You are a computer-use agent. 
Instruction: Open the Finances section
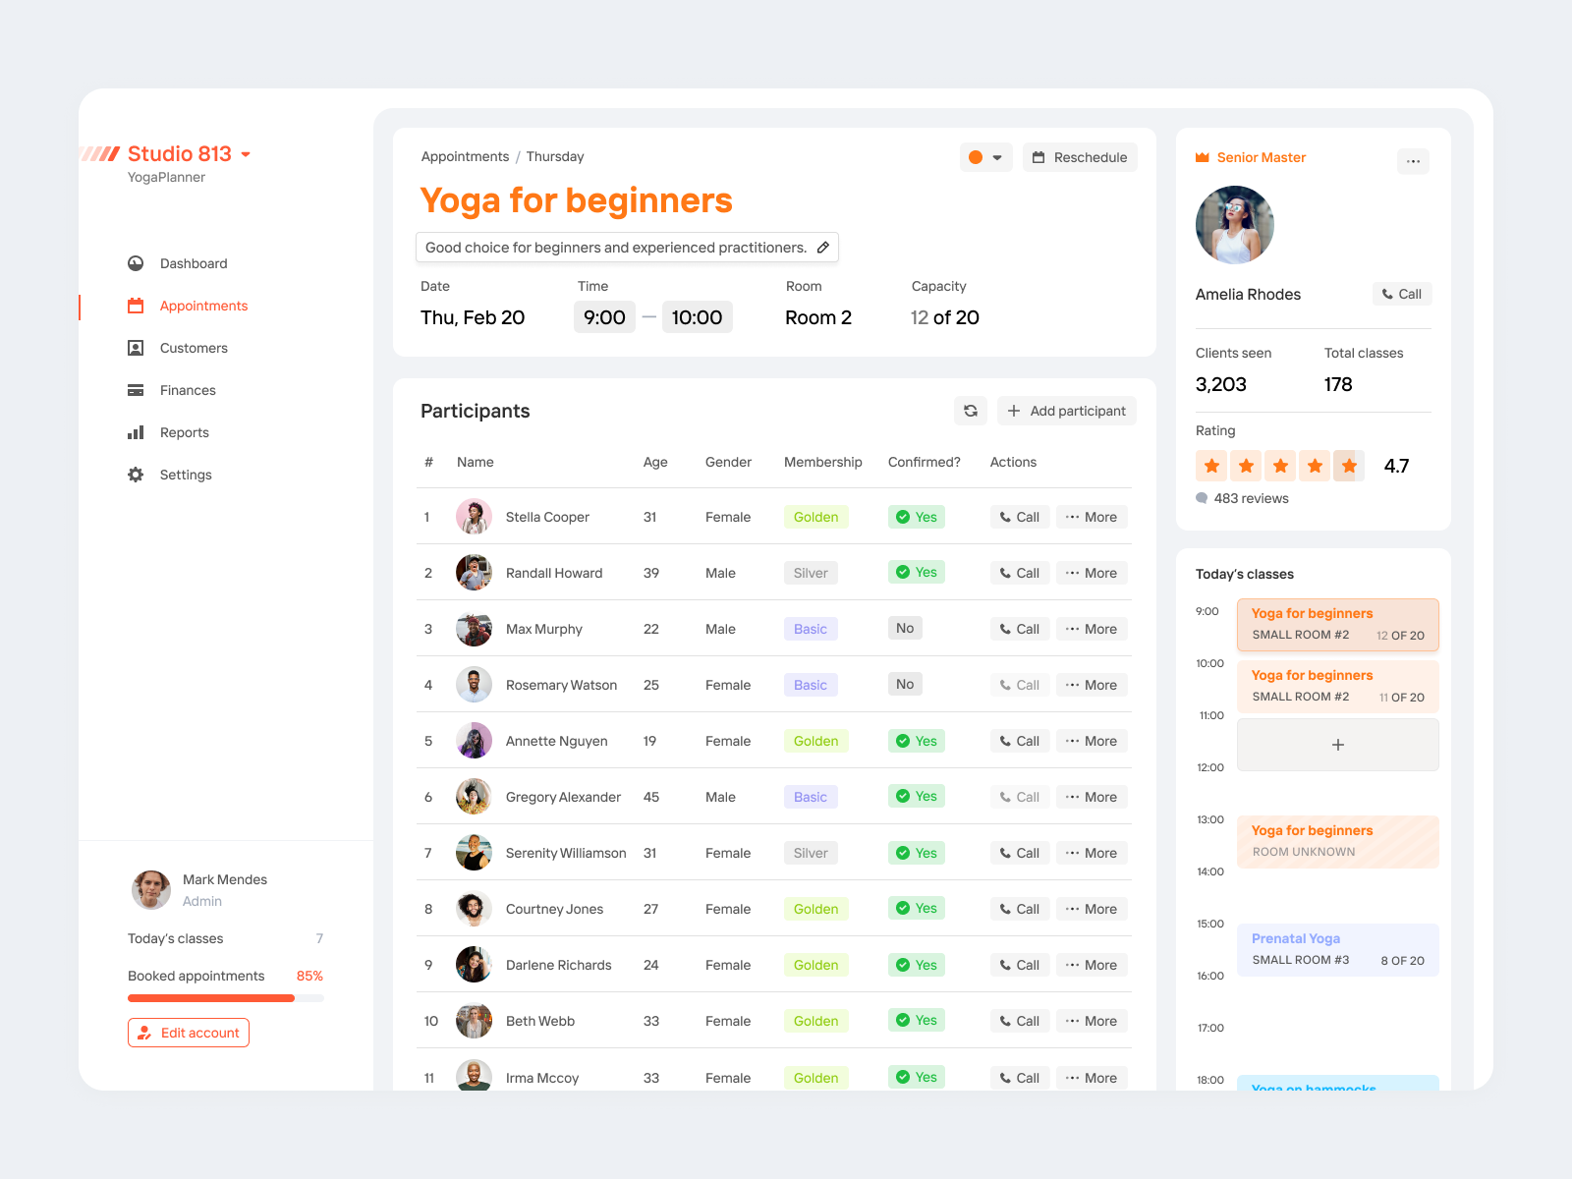click(188, 390)
